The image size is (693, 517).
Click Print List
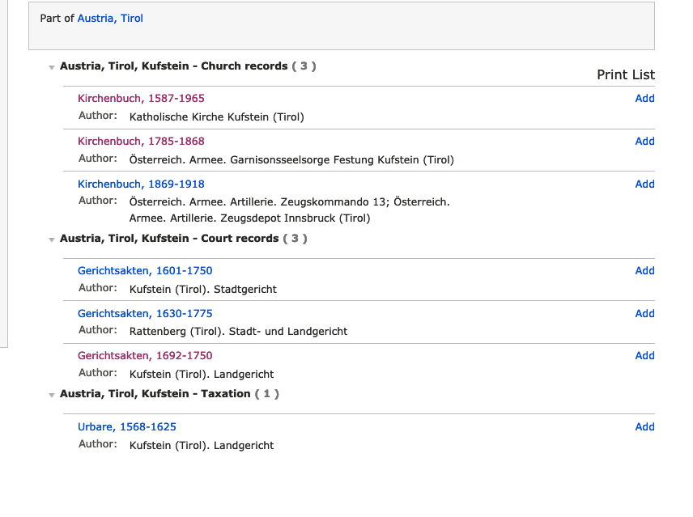coord(626,74)
